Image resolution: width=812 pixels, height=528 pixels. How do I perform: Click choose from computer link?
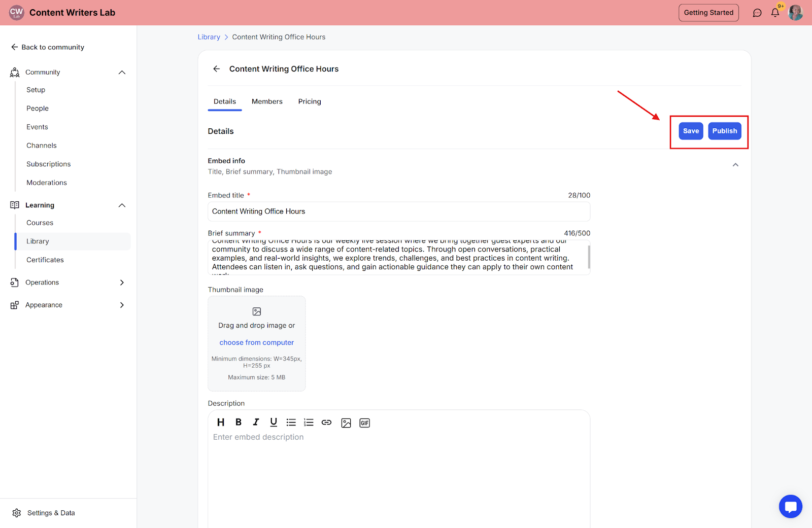[x=256, y=343]
